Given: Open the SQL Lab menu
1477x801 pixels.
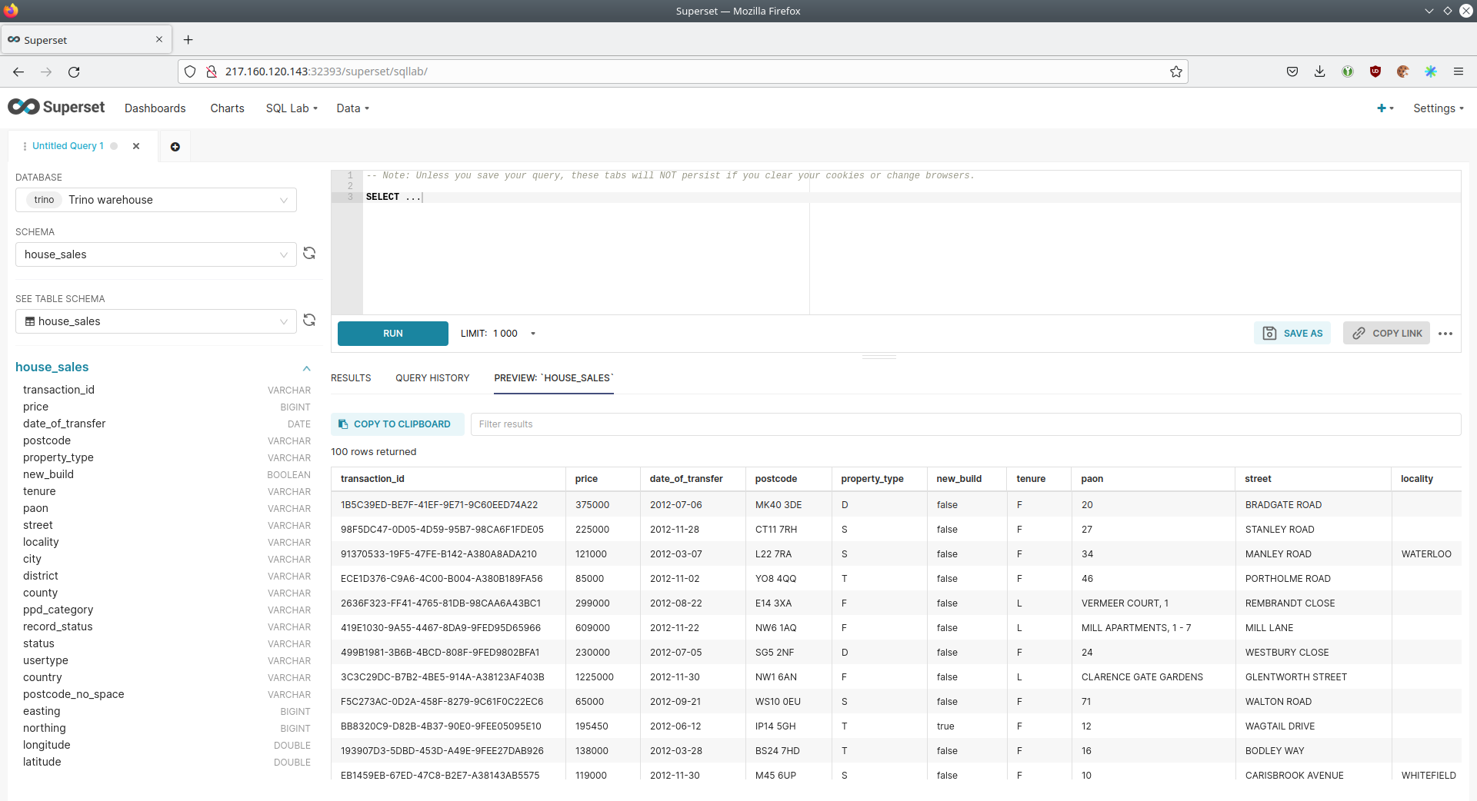Looking at the screenshot, I should tap(292, 108).
